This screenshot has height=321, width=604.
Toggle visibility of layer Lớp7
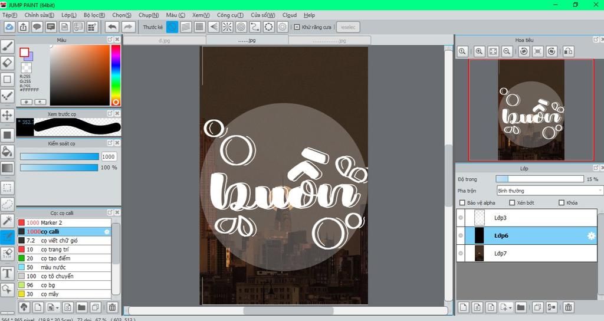tap(461, 253)
